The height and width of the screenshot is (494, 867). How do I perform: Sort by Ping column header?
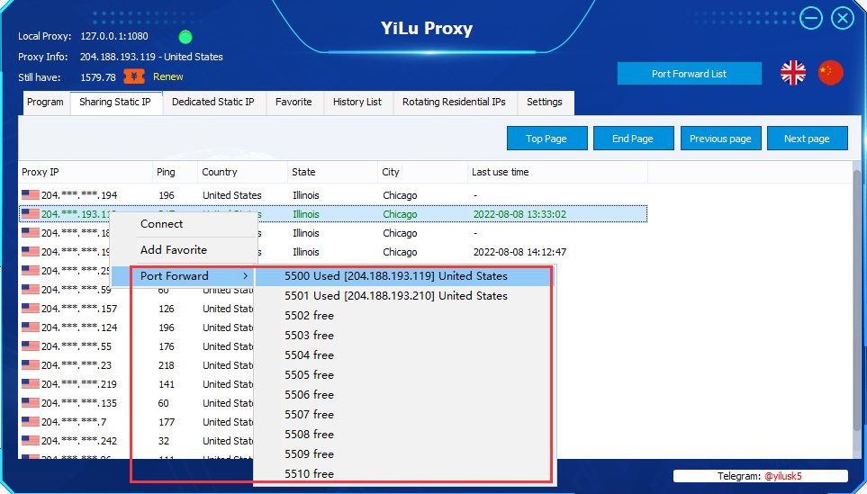point(175,172)
